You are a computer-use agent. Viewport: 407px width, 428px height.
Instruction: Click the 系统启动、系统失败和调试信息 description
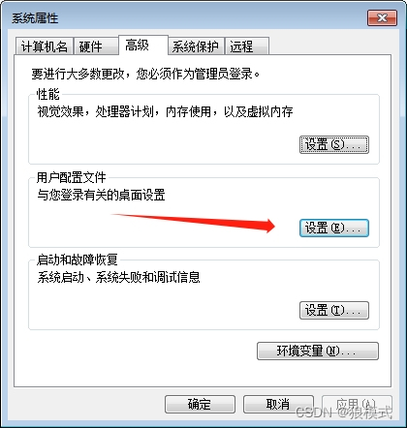click(x=118, y=277)
